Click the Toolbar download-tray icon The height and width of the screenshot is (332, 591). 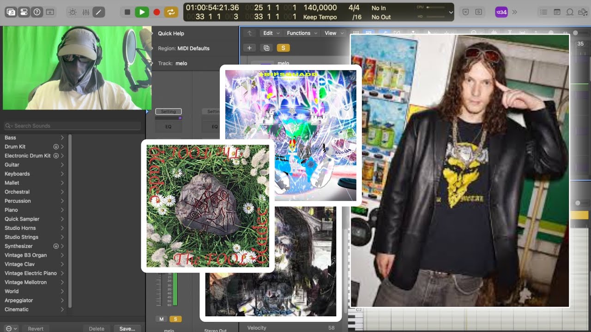pos(50,12)
